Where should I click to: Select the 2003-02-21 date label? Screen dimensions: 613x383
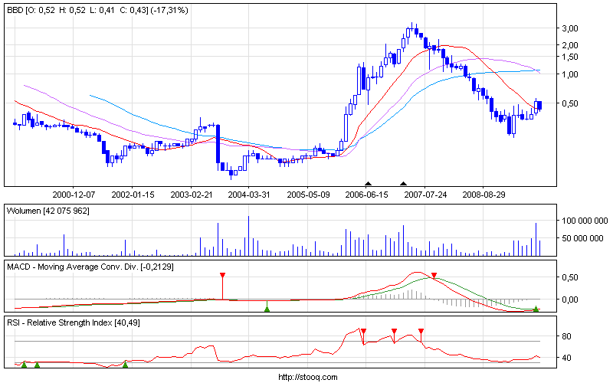(191, 195)
